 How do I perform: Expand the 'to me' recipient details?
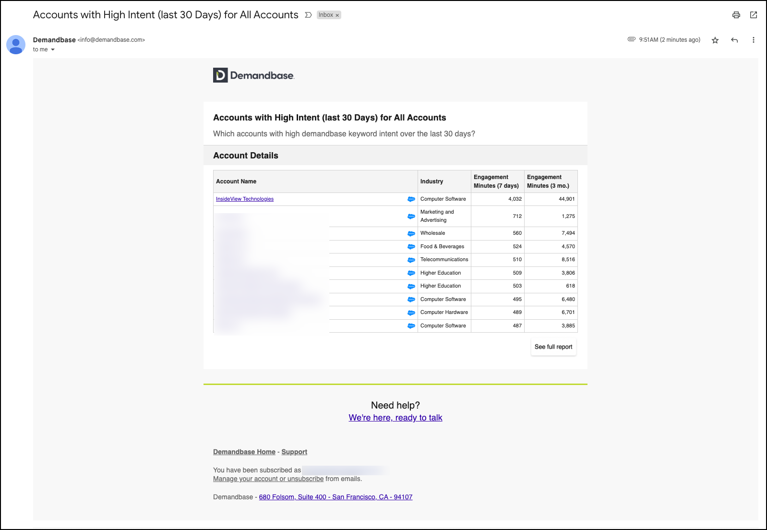(x=53, y=49)
